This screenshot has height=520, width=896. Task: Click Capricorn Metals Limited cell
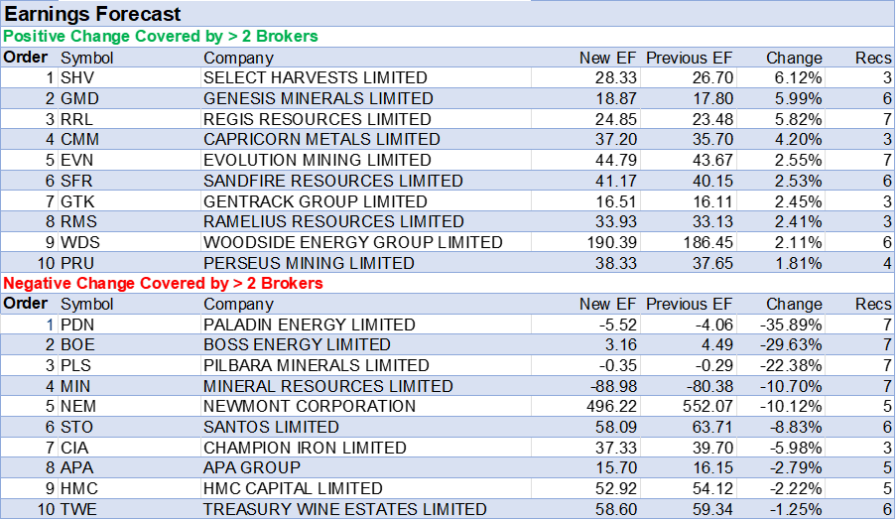coord(321,140)
